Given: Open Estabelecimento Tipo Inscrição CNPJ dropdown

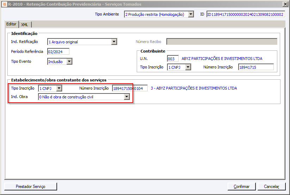Looking at the screenshot, I should [59, 88].
